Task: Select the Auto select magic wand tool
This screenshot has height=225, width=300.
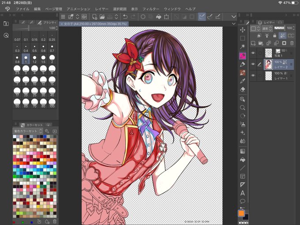Action: (243, 46)
